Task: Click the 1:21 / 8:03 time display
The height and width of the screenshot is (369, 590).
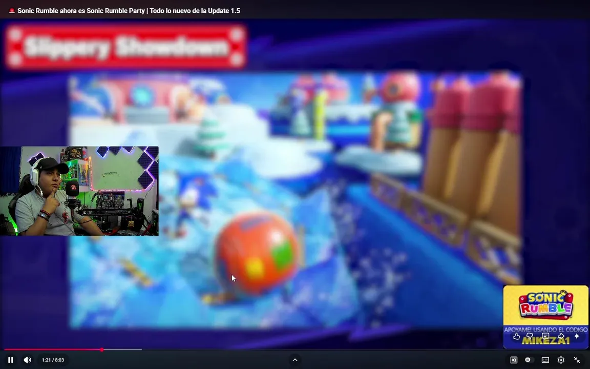Action: 53,360
